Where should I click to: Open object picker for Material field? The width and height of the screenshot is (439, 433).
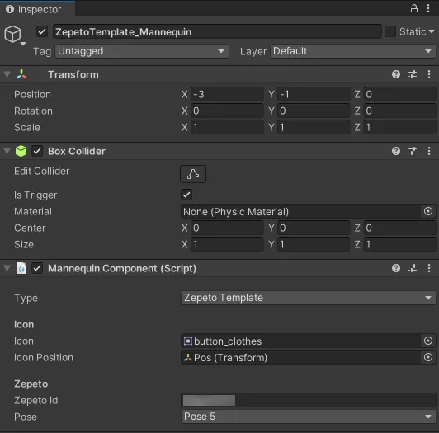pyautogui.click(x=428, y=211)
